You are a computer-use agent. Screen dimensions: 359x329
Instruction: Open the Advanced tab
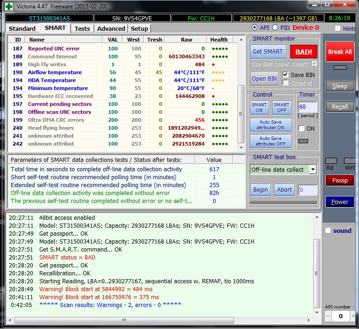111,28
